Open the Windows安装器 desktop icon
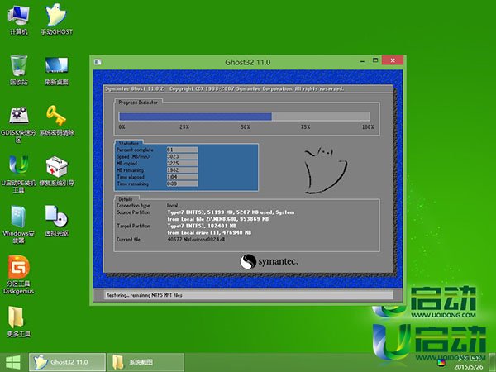The image size is (496, 372). (x=19, y=225)
